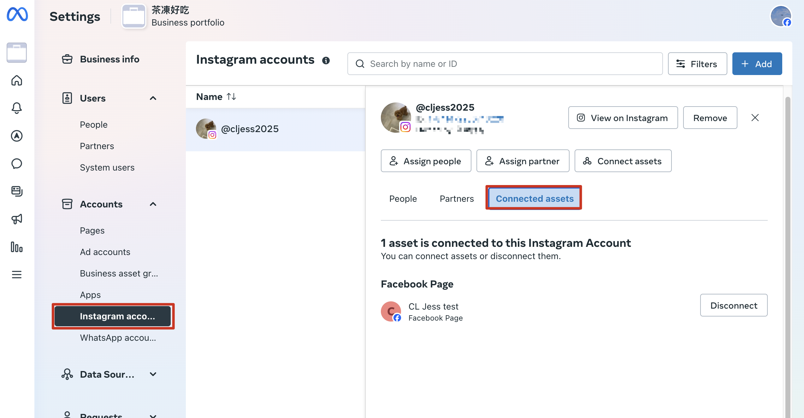Select Partners under Users
This screenshot has width=804, height=418.
tap(97, 146)
